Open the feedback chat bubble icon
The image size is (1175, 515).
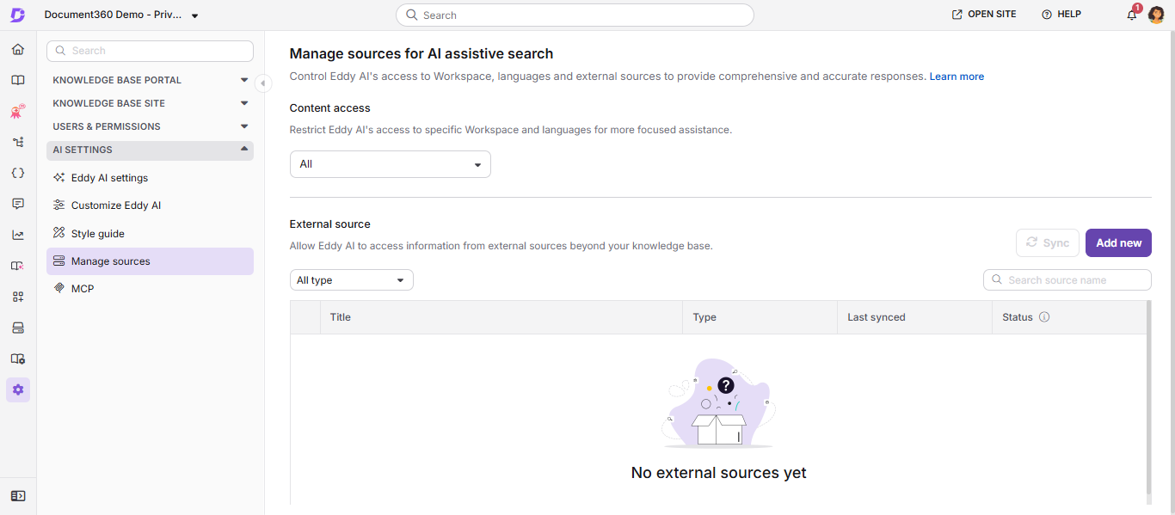18,204
